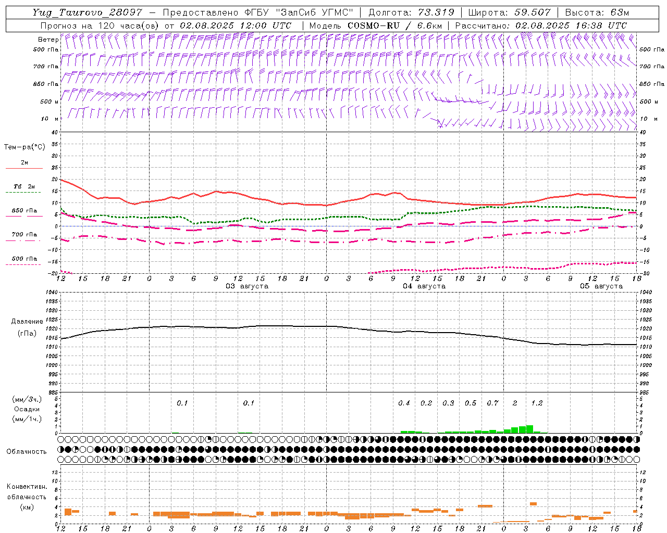This screenshot has width=667, height=533.
Task: Click the 03 августа date label
Action: coord(247,286)
